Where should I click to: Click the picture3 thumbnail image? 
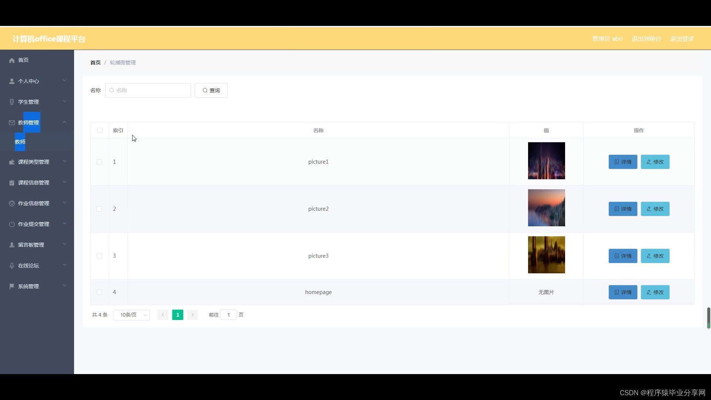(x=546, y=255)
